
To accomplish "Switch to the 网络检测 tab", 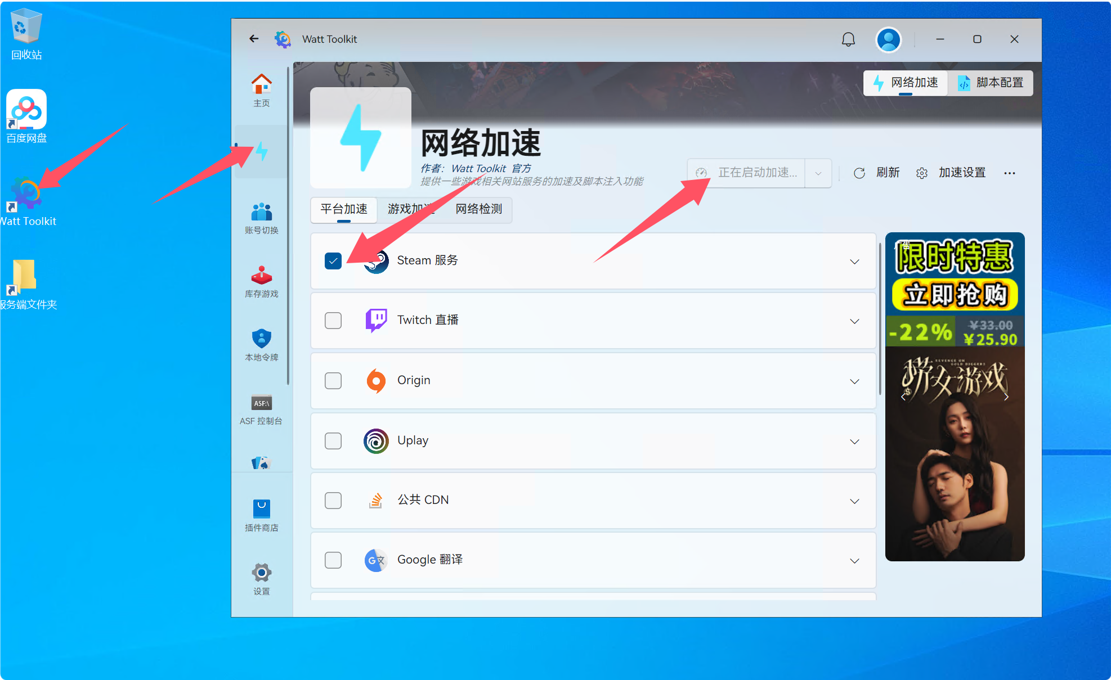I will (x=479, y=210).
